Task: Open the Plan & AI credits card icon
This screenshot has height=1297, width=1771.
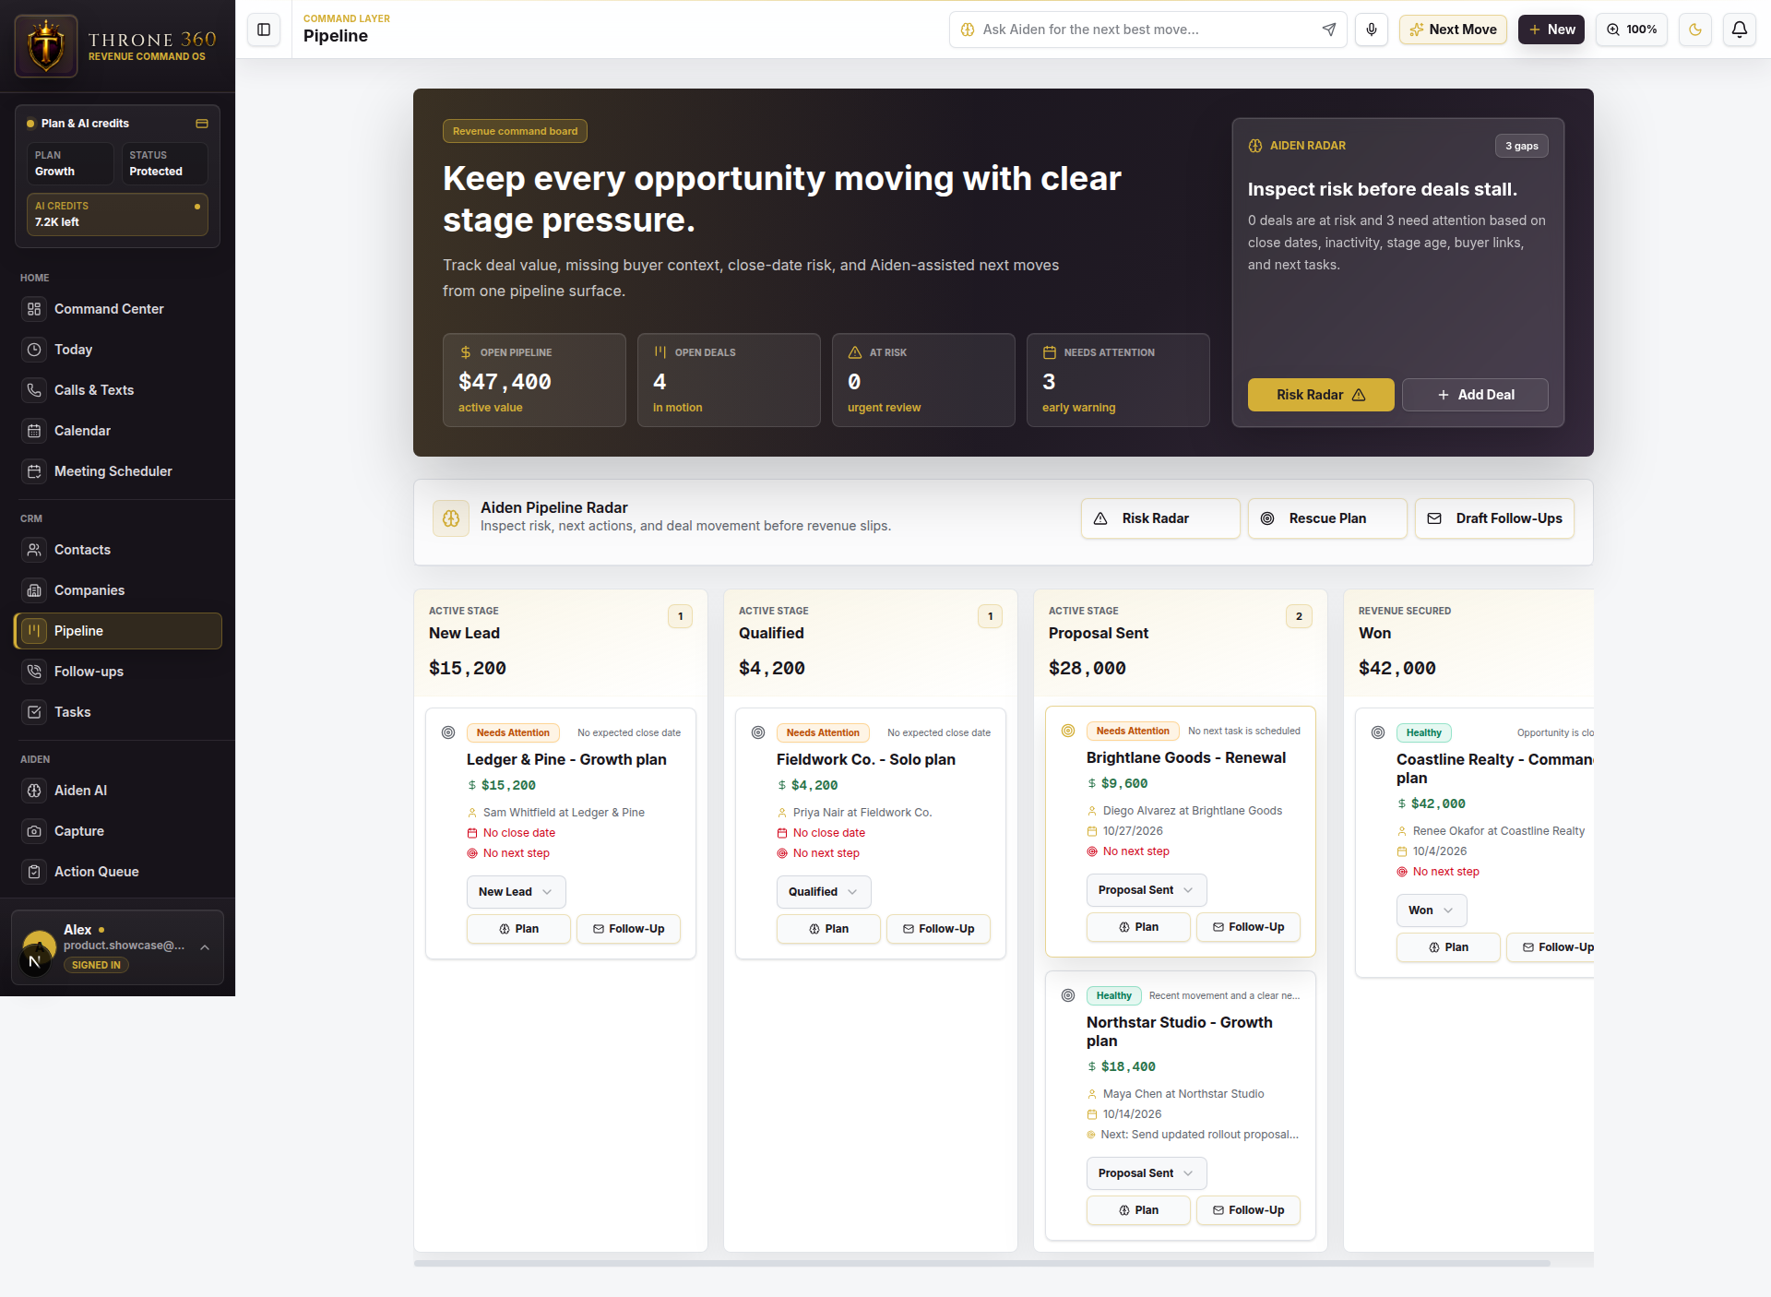Action: point(202,124)
